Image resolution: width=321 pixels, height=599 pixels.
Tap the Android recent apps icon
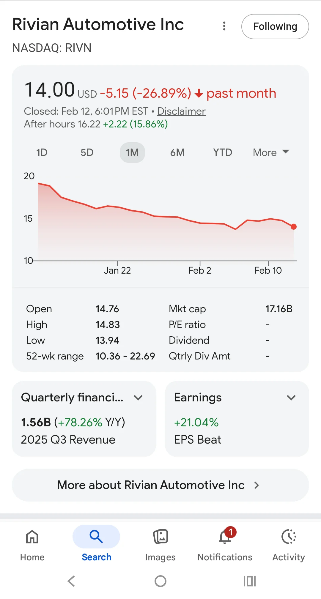click(x=249, y=581)
